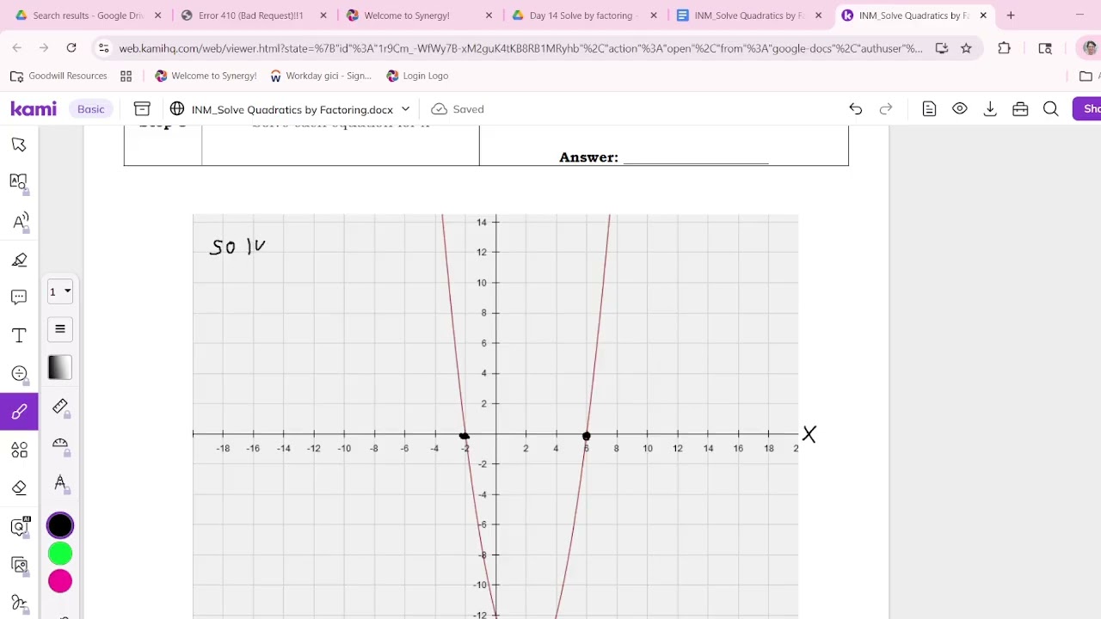Click the browser address bar URL
This screenshot has width=1101, height=619.
pyautogui.click(x=520, y=49)
